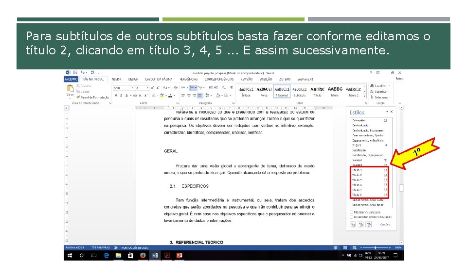
Task: Click the sort A-Z icon
Action: [x=224, y=88]
